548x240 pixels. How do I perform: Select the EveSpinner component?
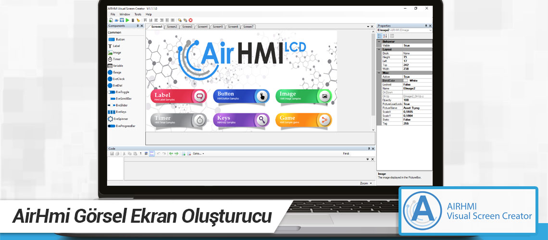coord(118,119)
